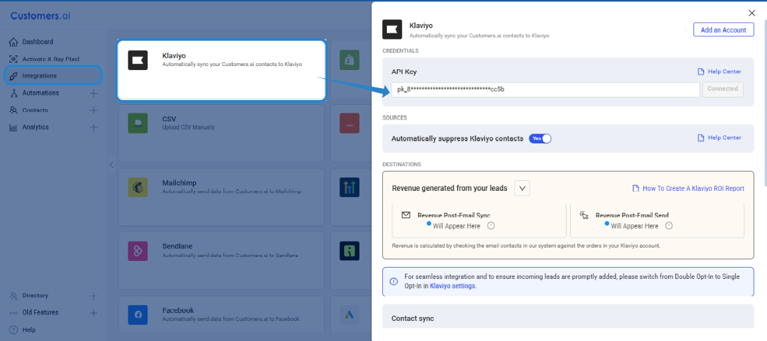The height and width of the screenshot is (341, 767).
Task: Click the CSV file icon
Action: (138, 123)
